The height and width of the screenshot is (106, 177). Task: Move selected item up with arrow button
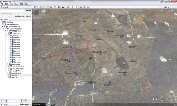[22, 101]
